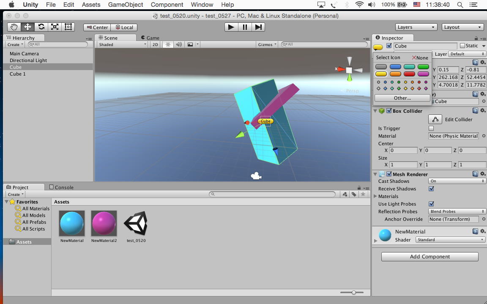Toggle the Static checkbox
The width and height of the screenshot is (487, 304).
point(462,46)
